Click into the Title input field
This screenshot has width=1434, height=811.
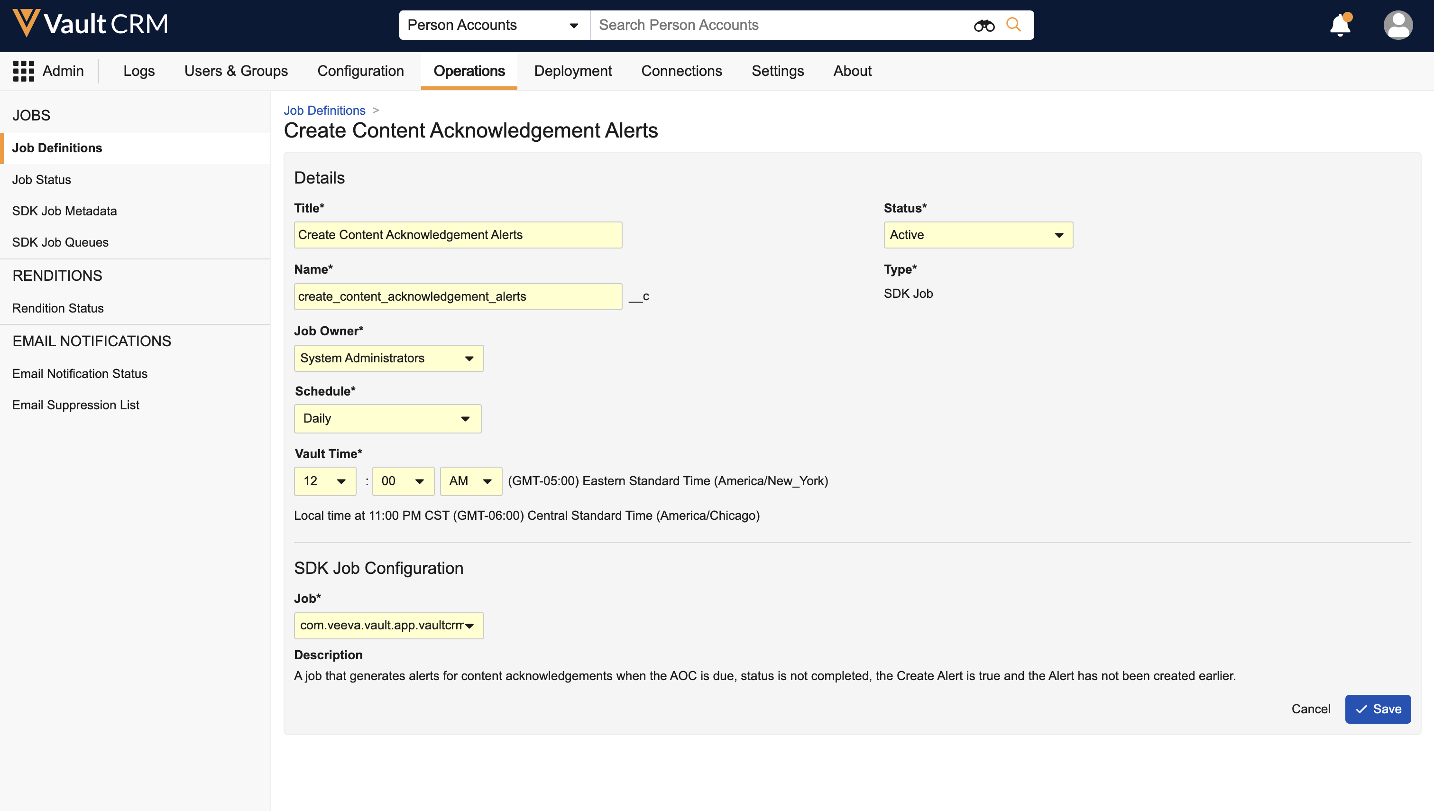pos(457,235)
